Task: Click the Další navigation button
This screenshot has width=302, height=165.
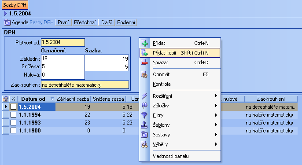Action: [107, 22]
